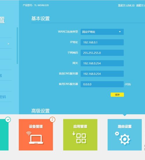
Task: Click the double gear settings icon
Action: 122,138
